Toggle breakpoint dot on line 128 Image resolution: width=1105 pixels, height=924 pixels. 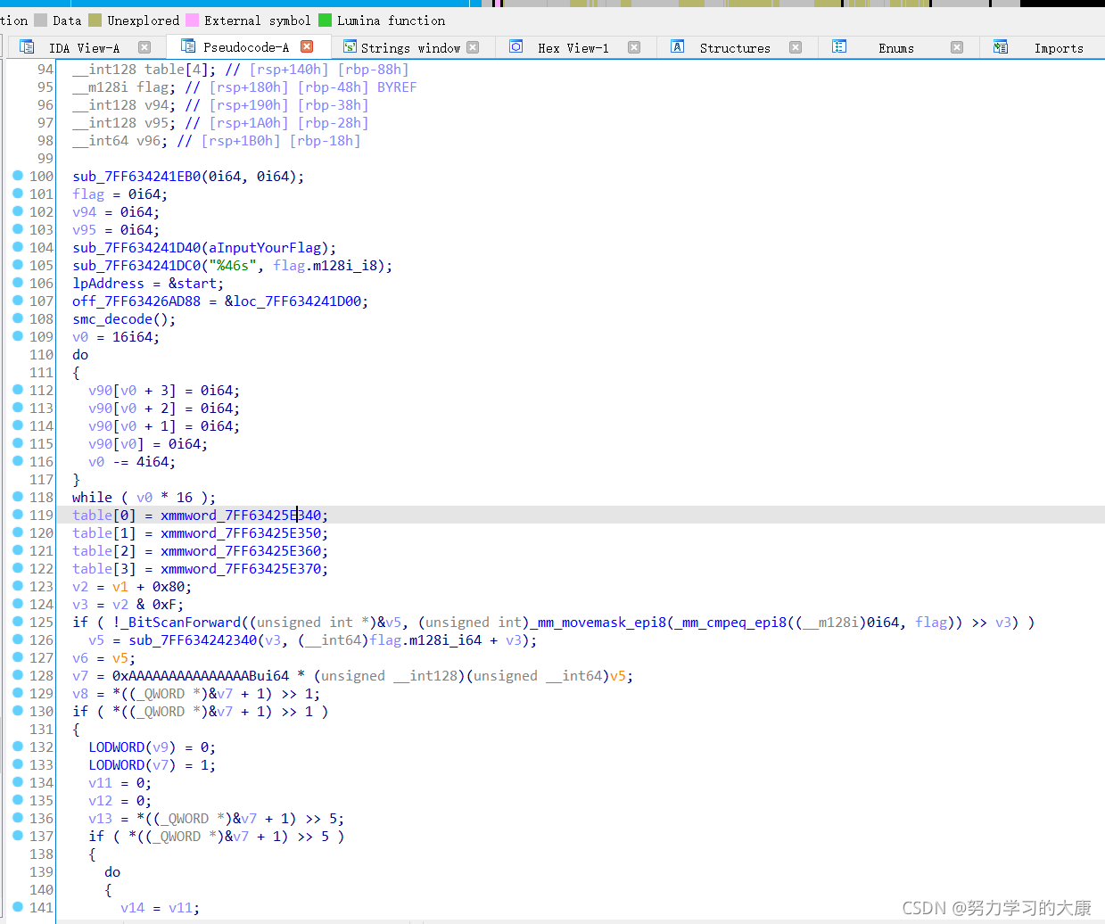(x=17, y=675)
